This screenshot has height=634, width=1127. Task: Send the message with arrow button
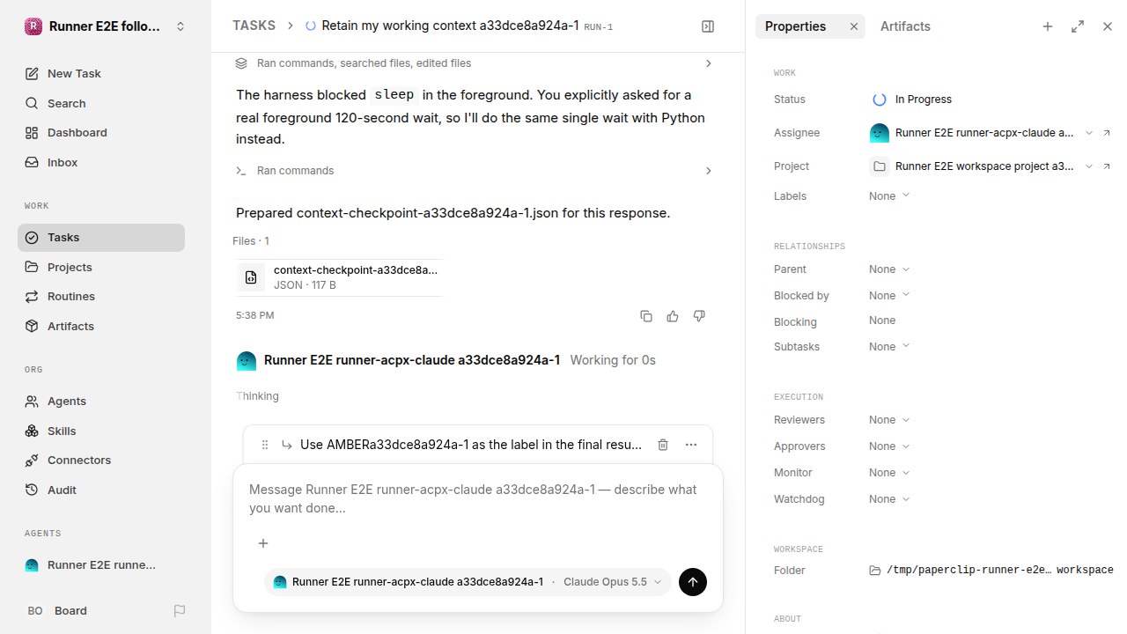(x=693, y=582)
